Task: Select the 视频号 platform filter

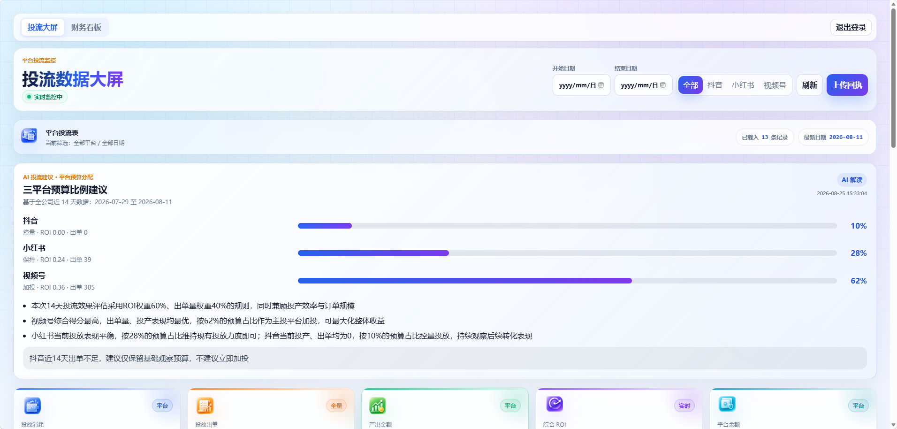Action: 775,85
